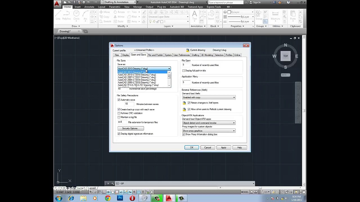The height and width of the screenshot is (202, 360).
Task: Click the Security Options button
Action: 131,128
